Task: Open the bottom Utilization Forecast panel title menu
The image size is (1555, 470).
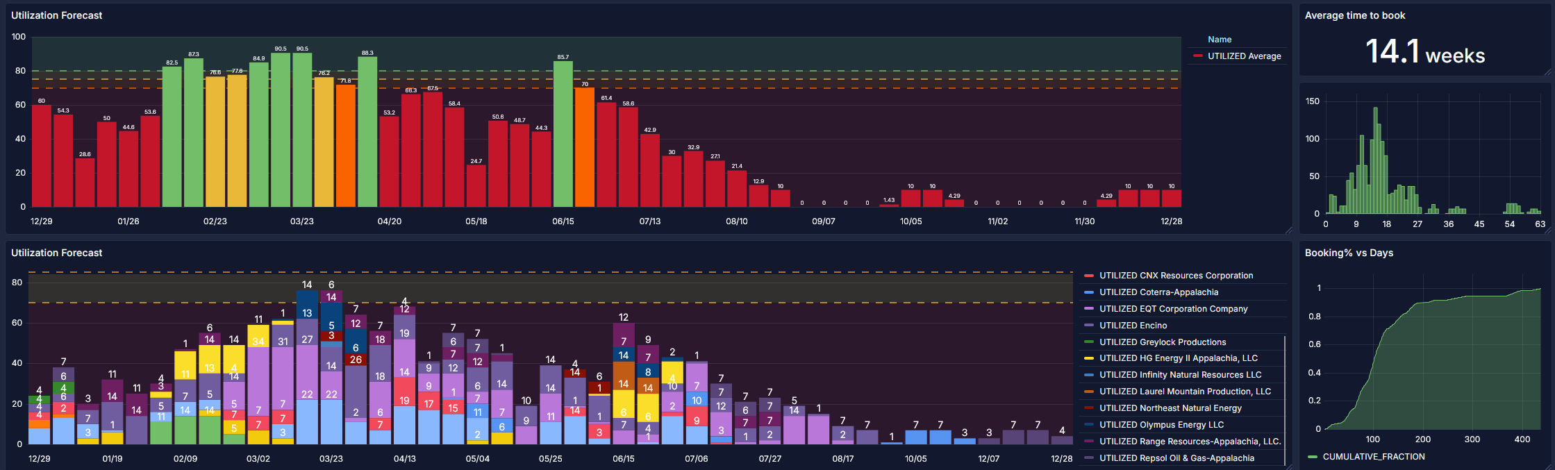Action: coord(57,253)
